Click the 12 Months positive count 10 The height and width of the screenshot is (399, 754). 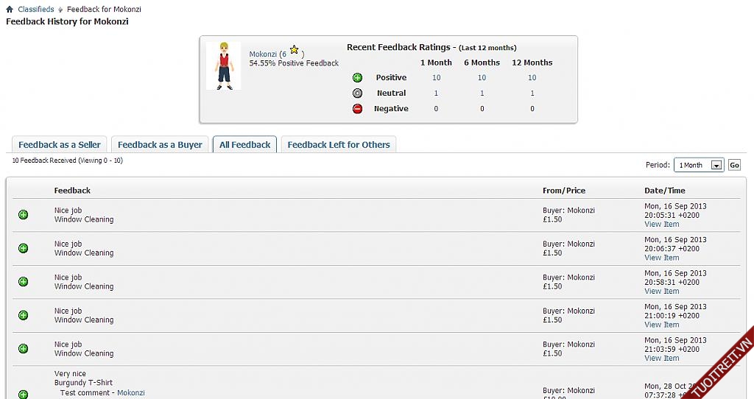(532, 78)
